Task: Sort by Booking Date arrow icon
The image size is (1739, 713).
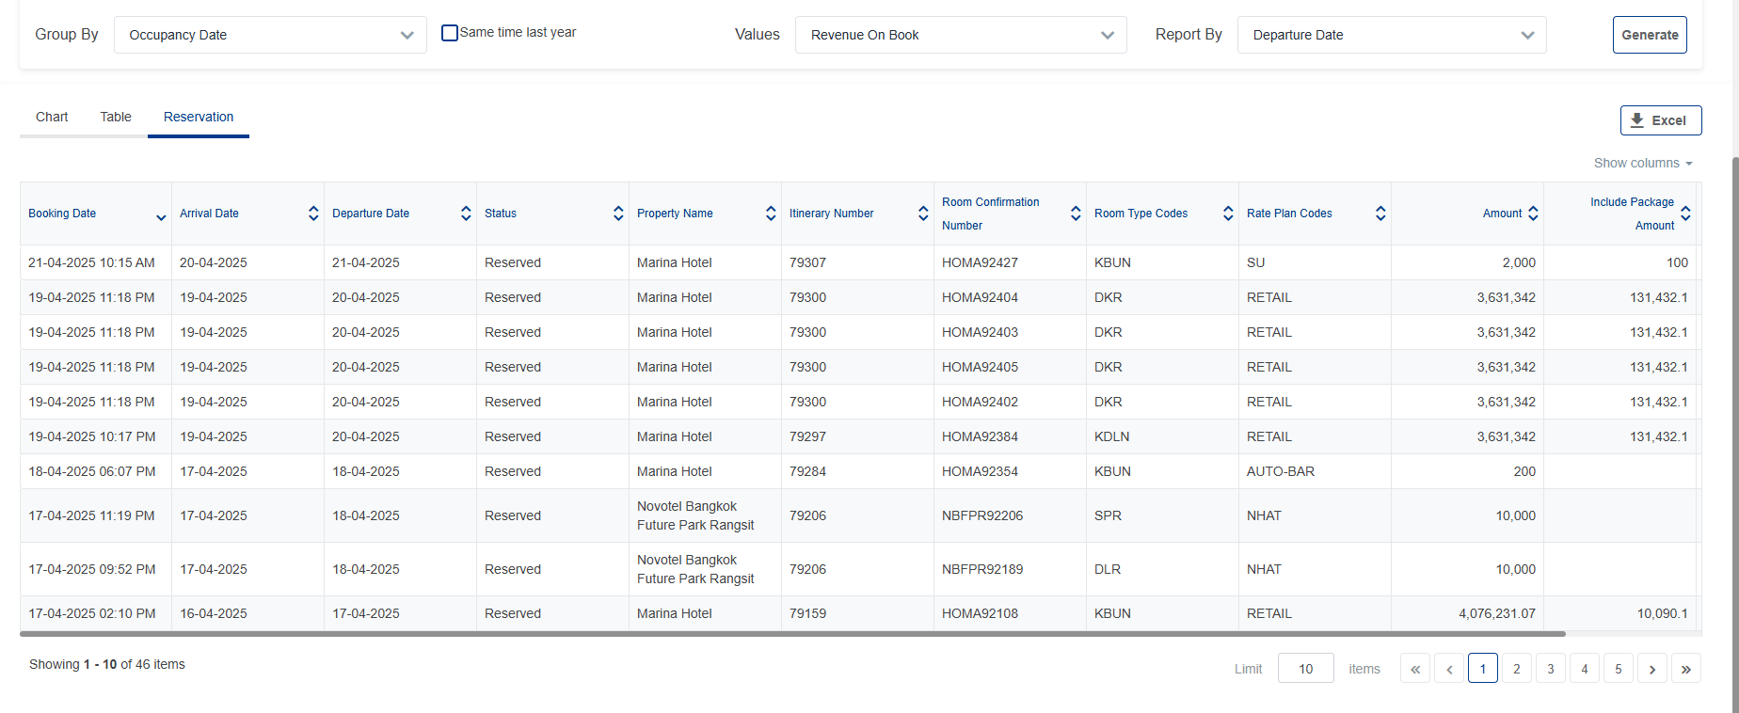Action: pyautogui.click(x=161, y=215)
